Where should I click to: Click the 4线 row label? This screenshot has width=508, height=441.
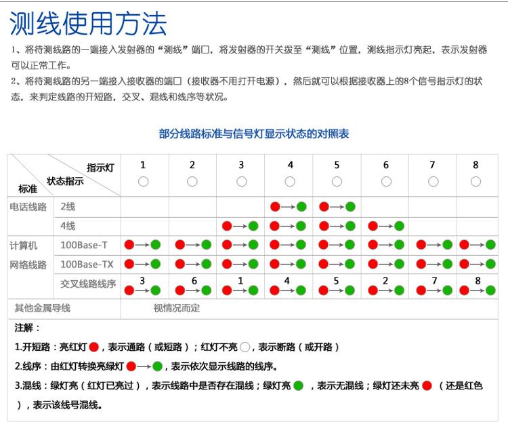[68, 225]
